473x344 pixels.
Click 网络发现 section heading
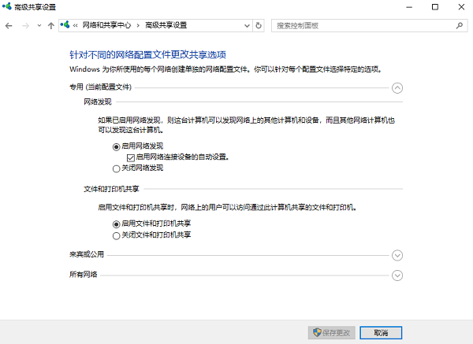coord(98,102)
